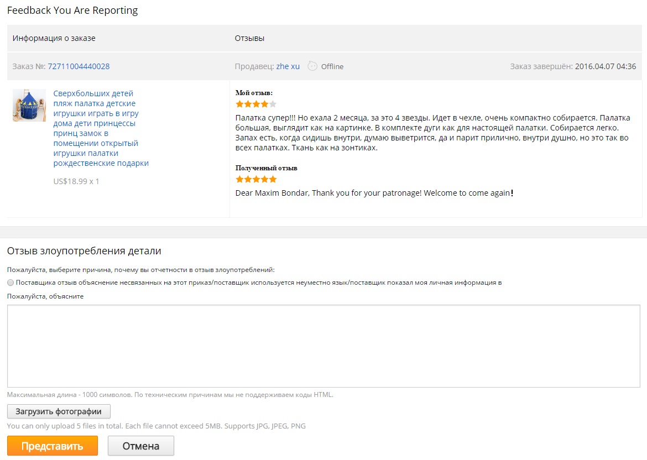Viewport: 647px width, 460px height.
Task: Click the first star under Полученный отзыв
Action: tap(239, 179)
